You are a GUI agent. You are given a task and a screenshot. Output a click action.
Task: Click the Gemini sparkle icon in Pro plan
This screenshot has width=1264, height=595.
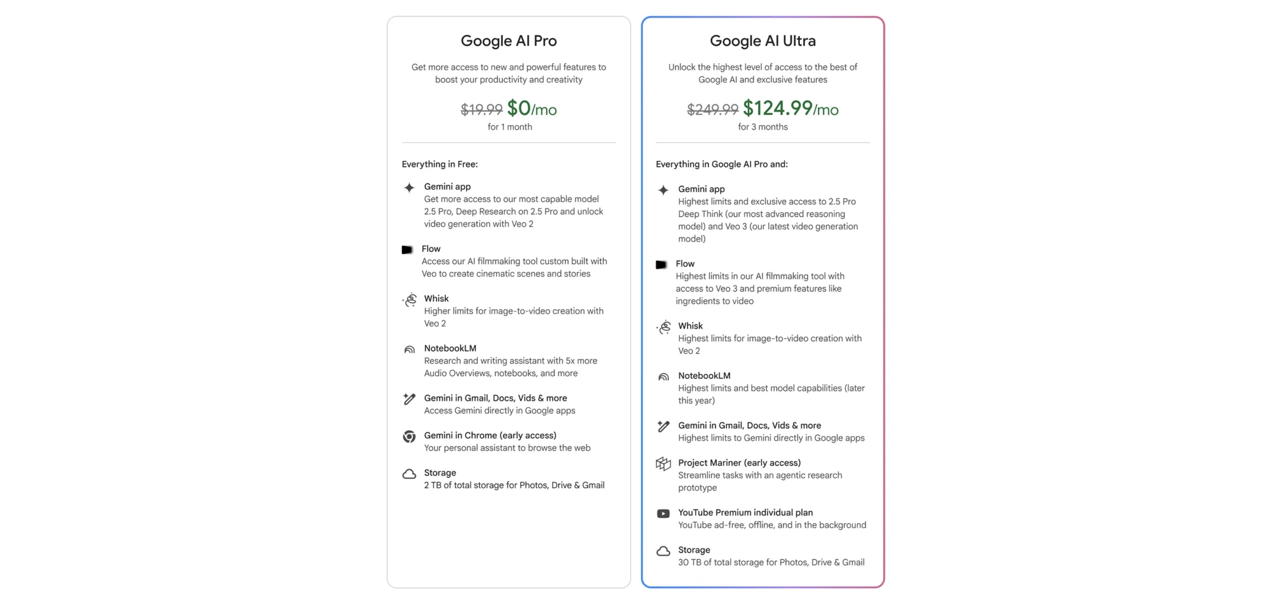click(409, 187)
